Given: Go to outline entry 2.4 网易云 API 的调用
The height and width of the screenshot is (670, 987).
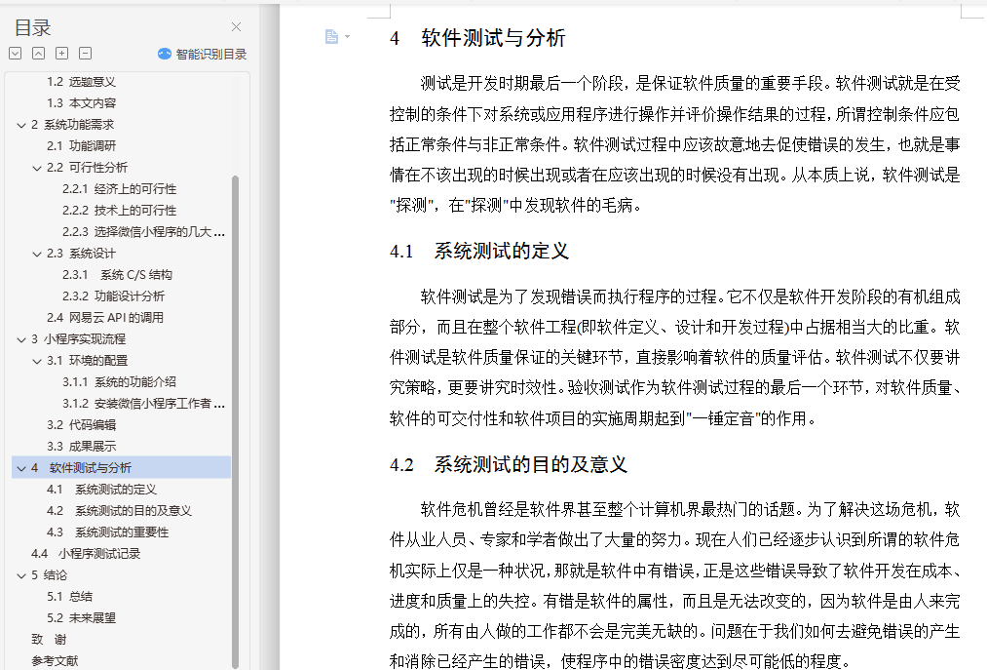Looking at the screenshot, I should tap(105, 318).
